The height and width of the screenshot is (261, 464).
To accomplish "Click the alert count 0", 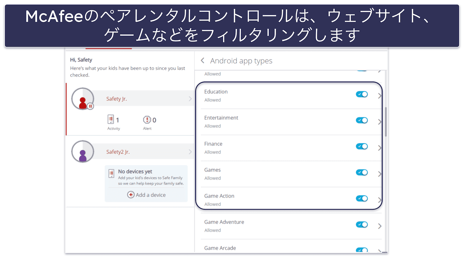I will pyautogui.click(x=154, y=120).
